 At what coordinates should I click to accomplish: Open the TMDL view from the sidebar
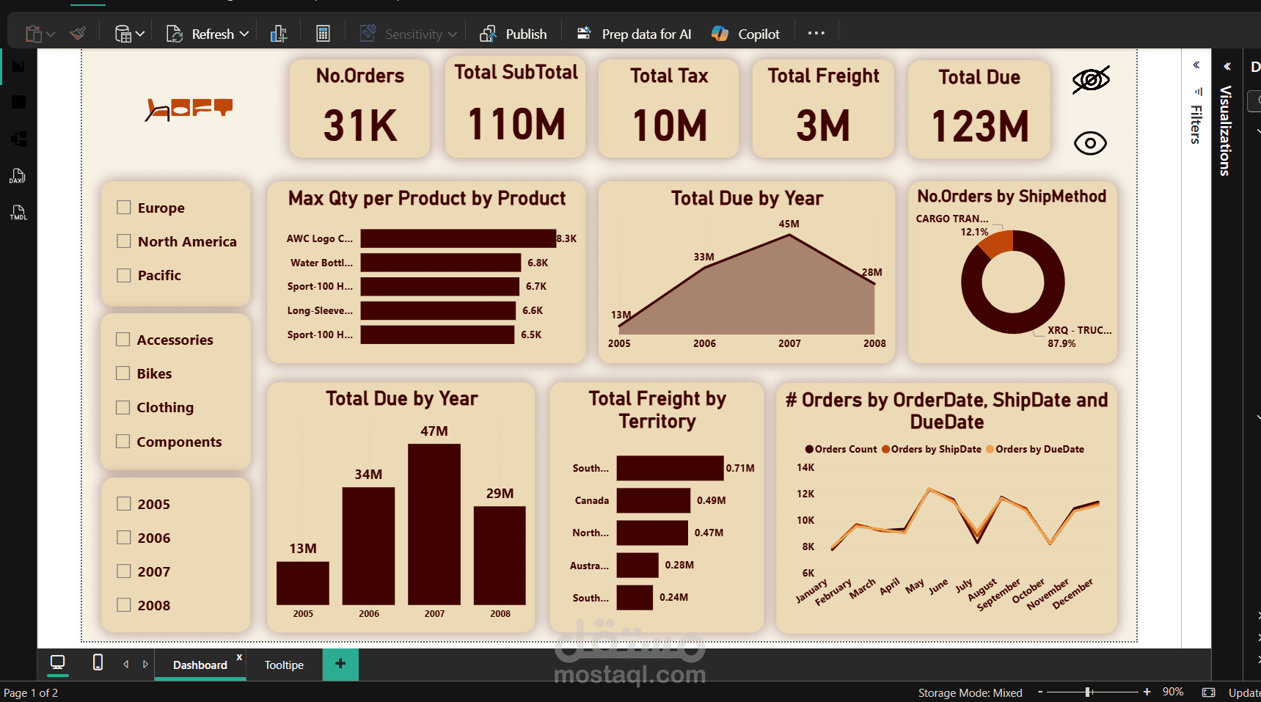18,212
